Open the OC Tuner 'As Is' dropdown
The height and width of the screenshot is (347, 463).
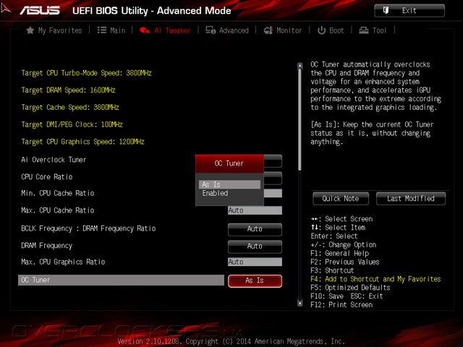(255, 280)
